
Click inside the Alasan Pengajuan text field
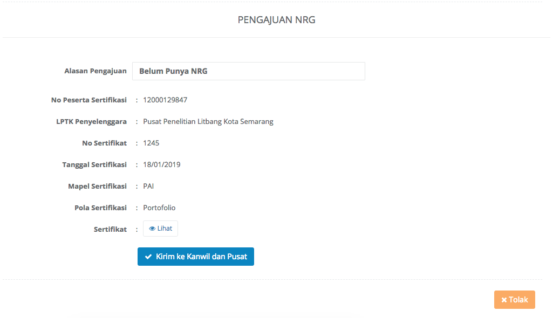pos(248,71)
